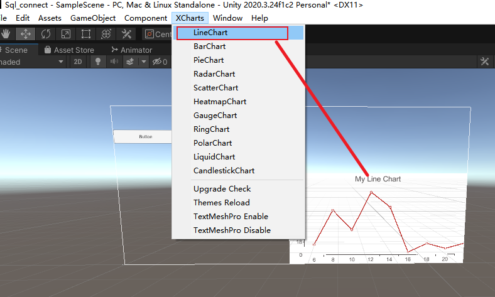This screenshot has height=297, width=495.
Task: Select the Rotate tool
Action: 46,34
